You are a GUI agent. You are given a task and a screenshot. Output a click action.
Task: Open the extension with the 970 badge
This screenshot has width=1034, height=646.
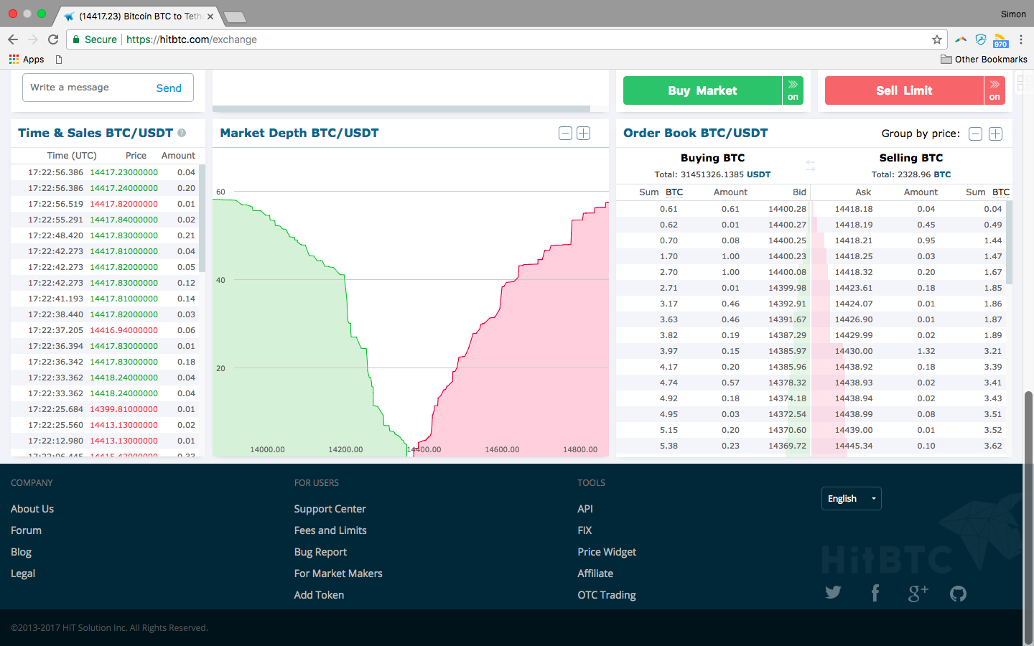[x=1001, y=40]
